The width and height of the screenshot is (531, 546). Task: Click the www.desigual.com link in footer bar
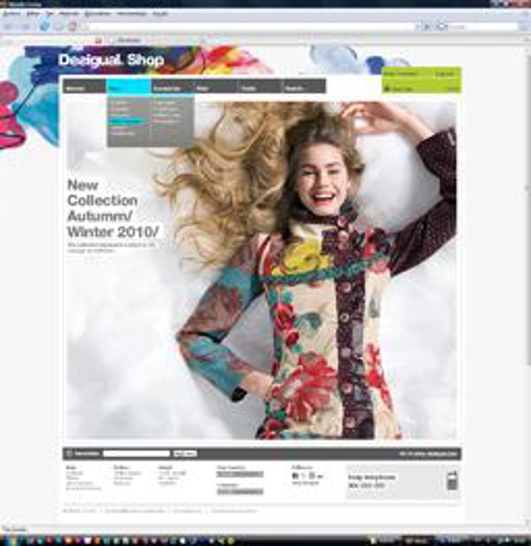428,454
